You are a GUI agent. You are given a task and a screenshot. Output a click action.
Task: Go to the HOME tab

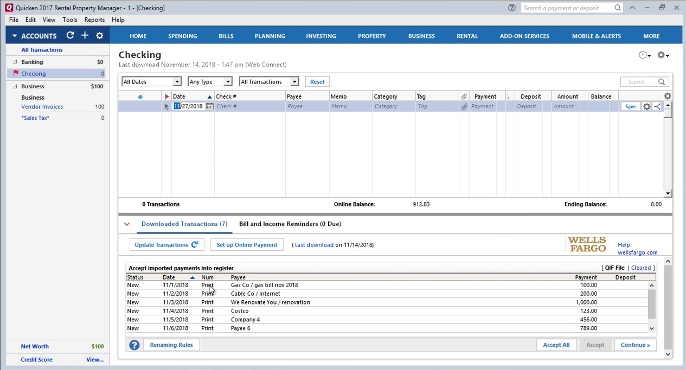[x=138, y=36]
